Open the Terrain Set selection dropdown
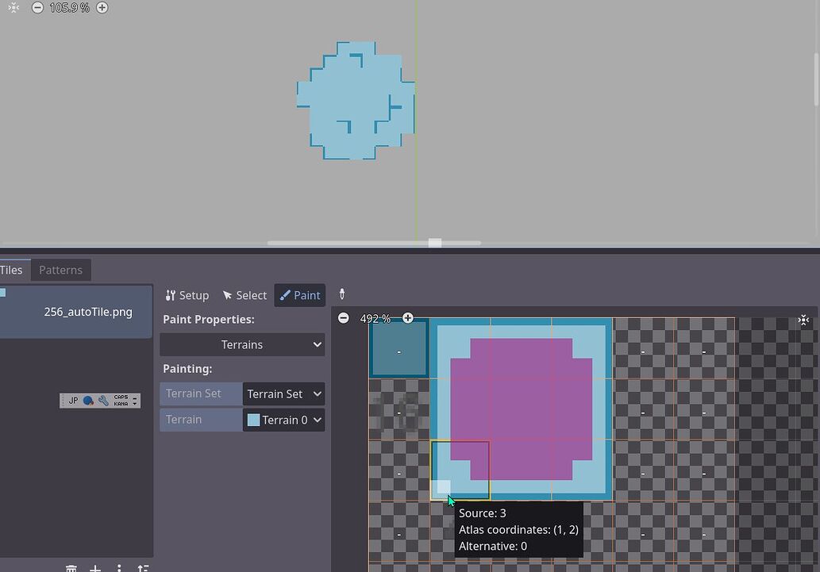The width and height of the screenshot is (820, 572). [283, 393]
